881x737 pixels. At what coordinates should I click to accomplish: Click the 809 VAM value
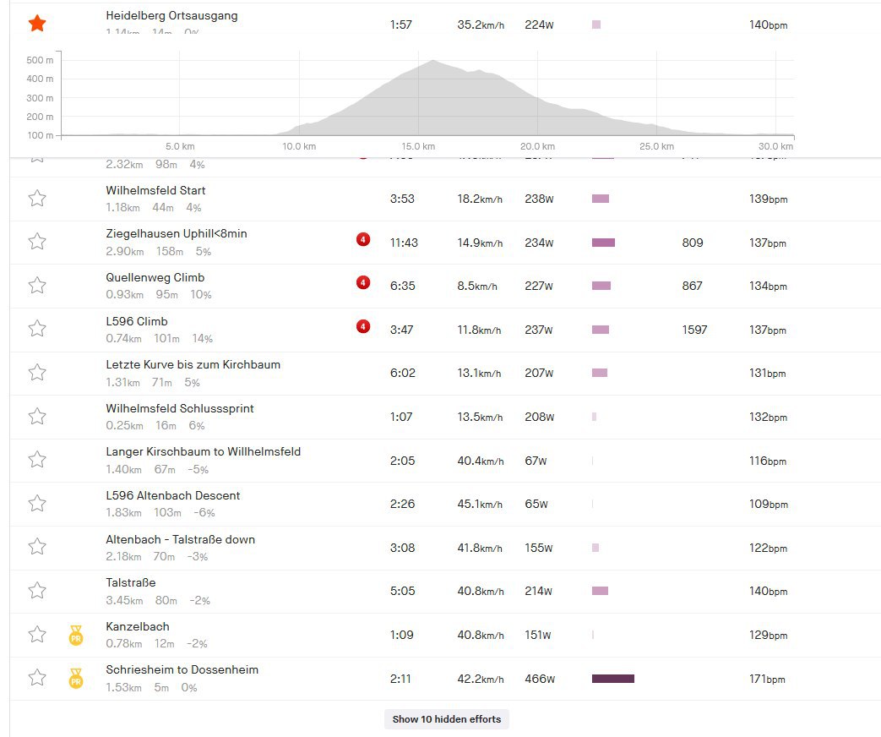[693, 243]
